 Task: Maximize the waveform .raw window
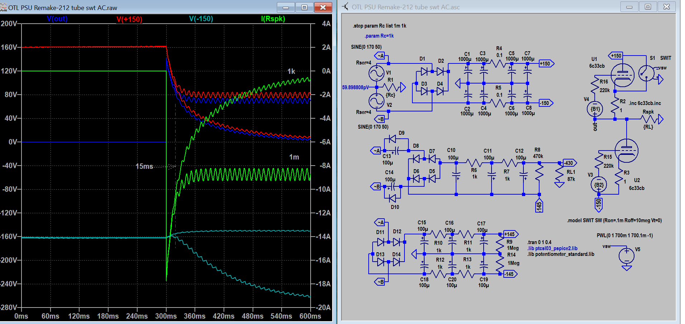point(304,7)
